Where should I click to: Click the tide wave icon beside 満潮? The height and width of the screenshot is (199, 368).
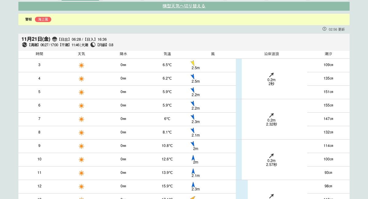[25, 45]
